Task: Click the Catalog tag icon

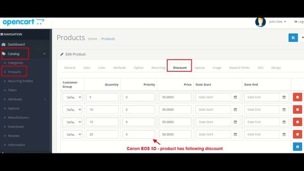Action: [x=4, y=54]
